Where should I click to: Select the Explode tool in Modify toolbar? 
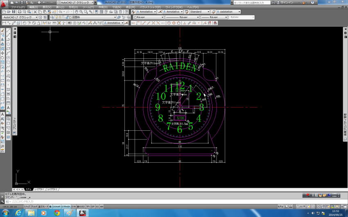point(3,107)
